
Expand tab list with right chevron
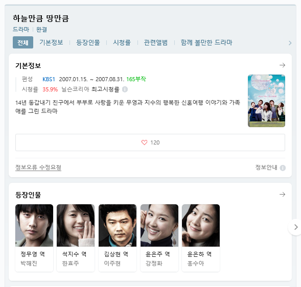(290, 43)
